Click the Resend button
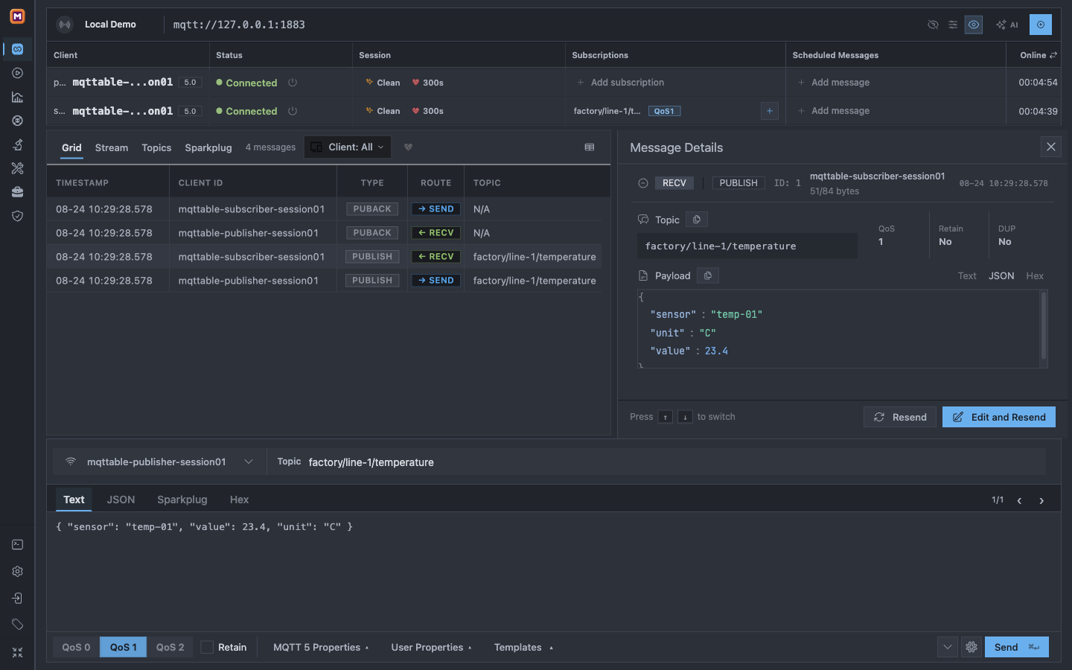This screenshot has height=670, width=1072. [900, 417]
